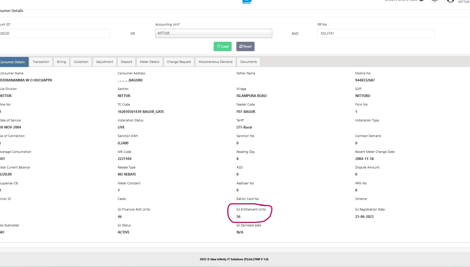Click GJ Status value ACTIVE
The image size is (470, 267).
124,232
